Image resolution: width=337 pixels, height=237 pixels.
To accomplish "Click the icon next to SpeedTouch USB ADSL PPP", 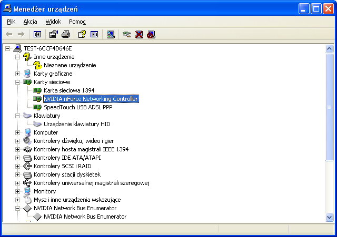I will (x=37, y=107).
